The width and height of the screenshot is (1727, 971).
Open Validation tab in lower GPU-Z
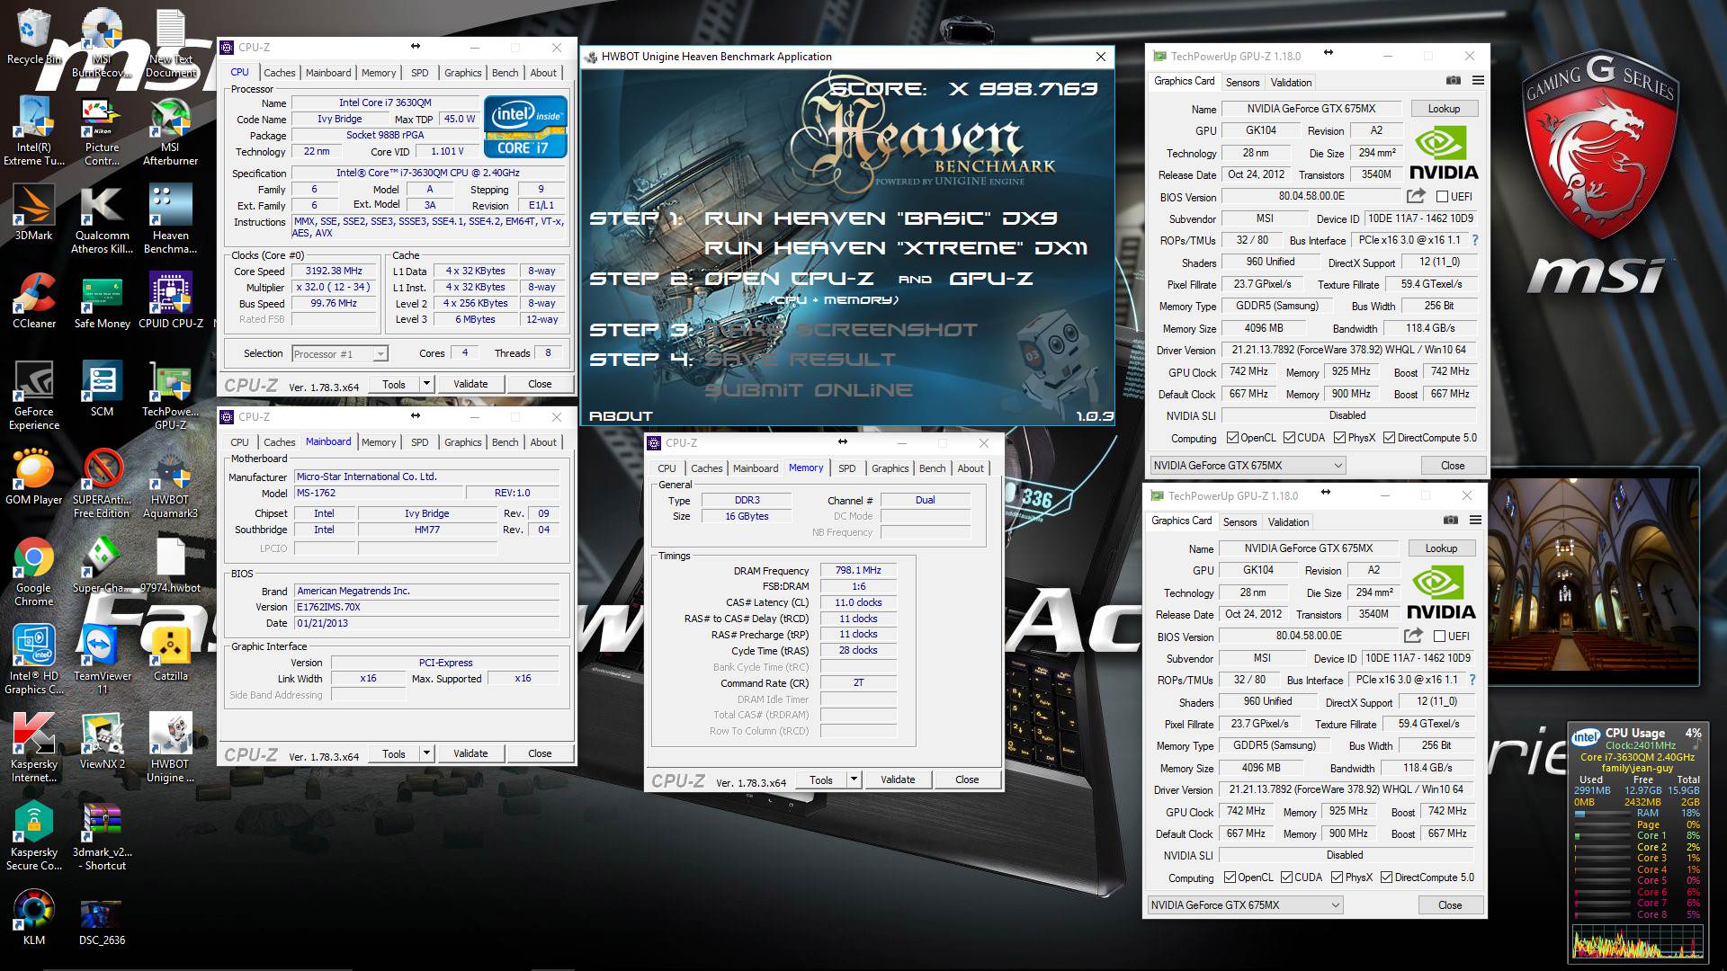pyautogui.click(x=1288, y=522)
